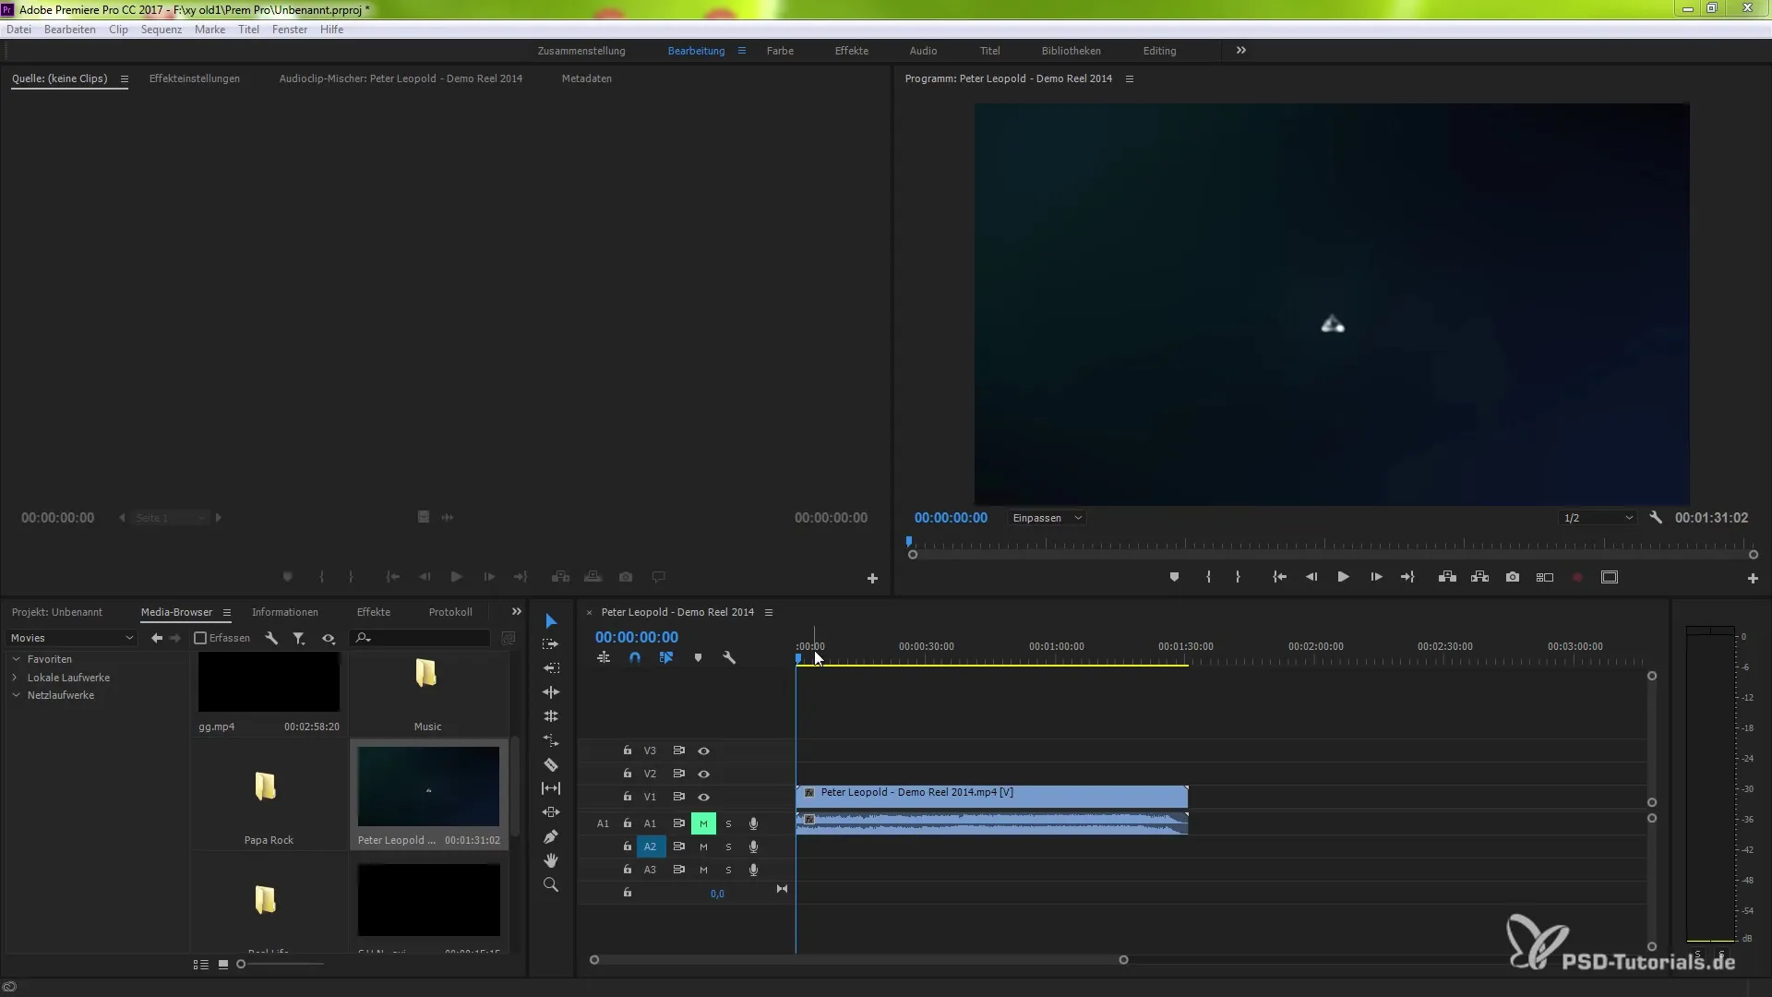The height and width of the screenshot is (997, 1772).
Task: Switch to the Farbe workspace
Action: click(780, 51)
